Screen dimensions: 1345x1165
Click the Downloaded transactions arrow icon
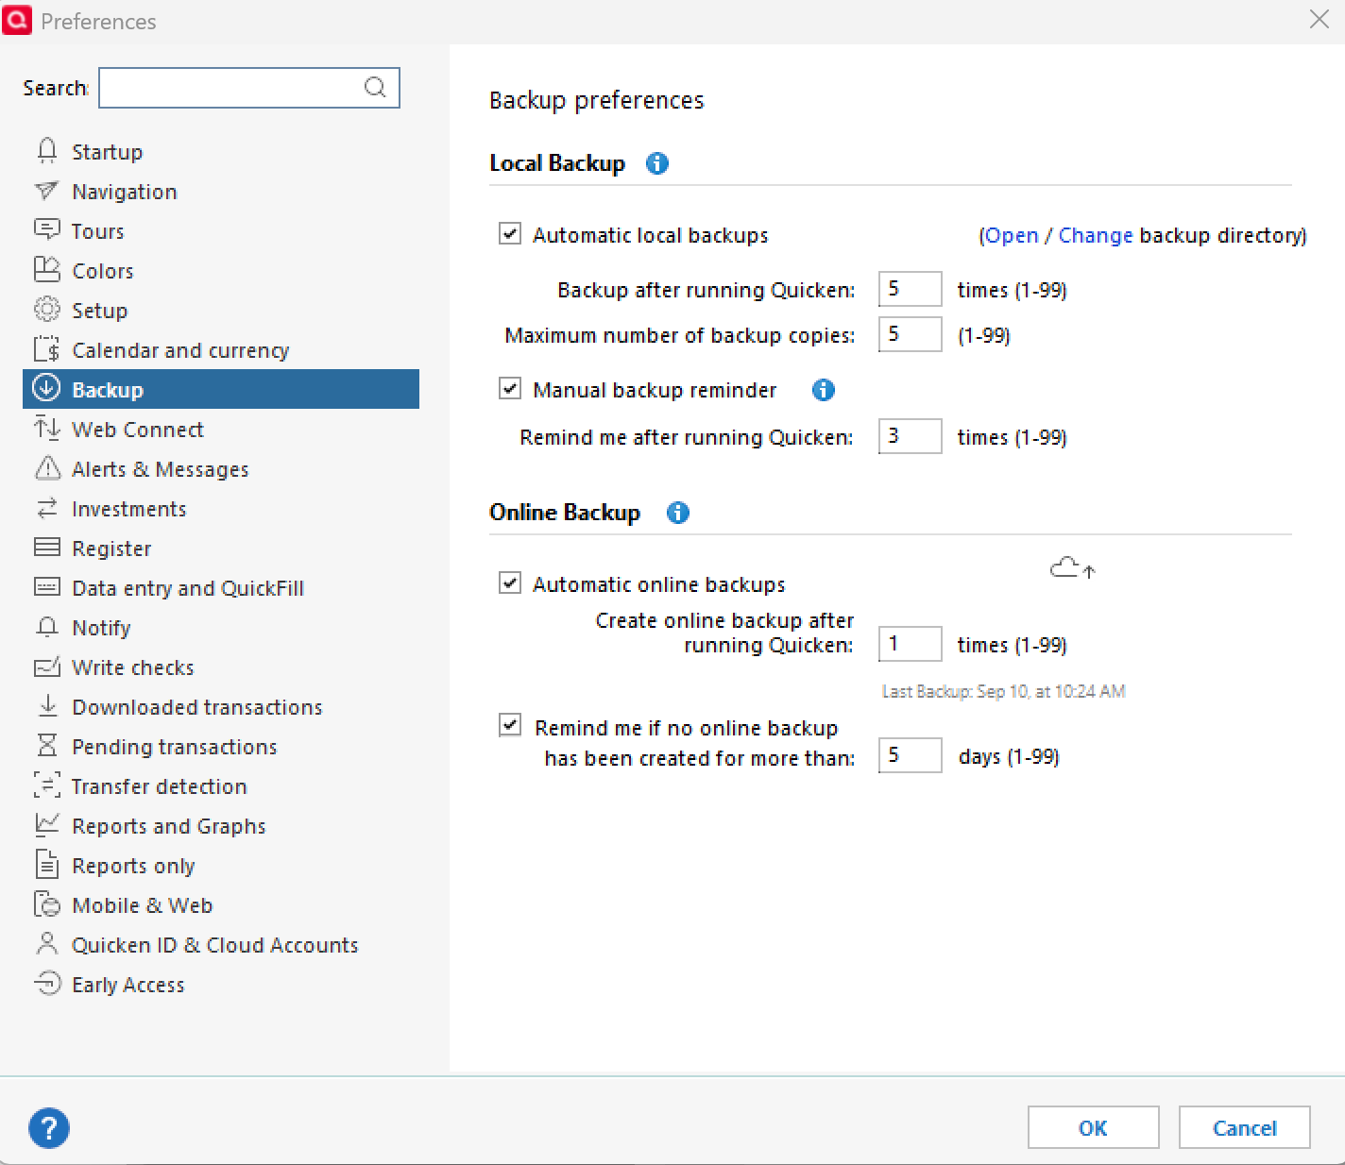click(x=46, y=706)
